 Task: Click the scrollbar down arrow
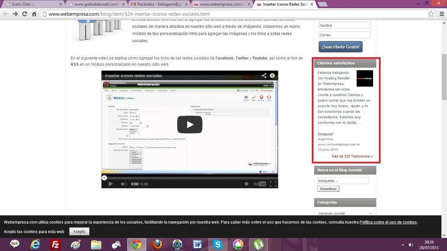tap(444, 235)
